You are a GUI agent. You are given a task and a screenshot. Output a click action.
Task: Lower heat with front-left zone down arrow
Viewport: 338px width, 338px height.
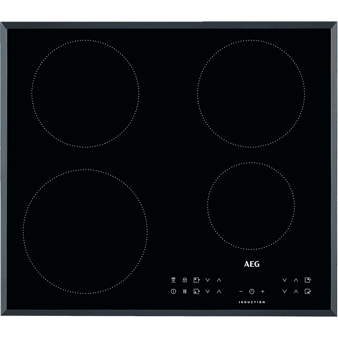tap(208, 291)
